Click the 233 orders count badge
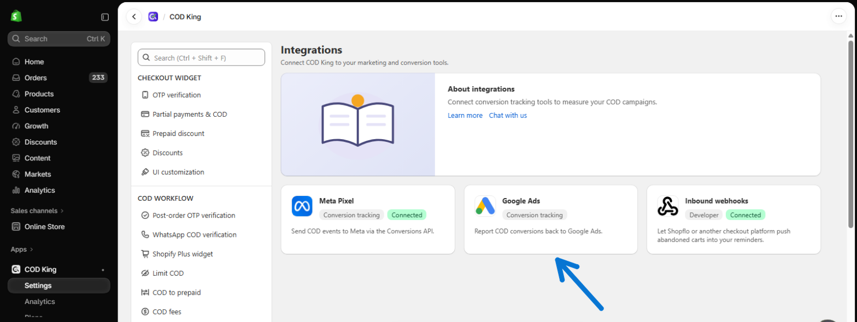 (98, 77)
